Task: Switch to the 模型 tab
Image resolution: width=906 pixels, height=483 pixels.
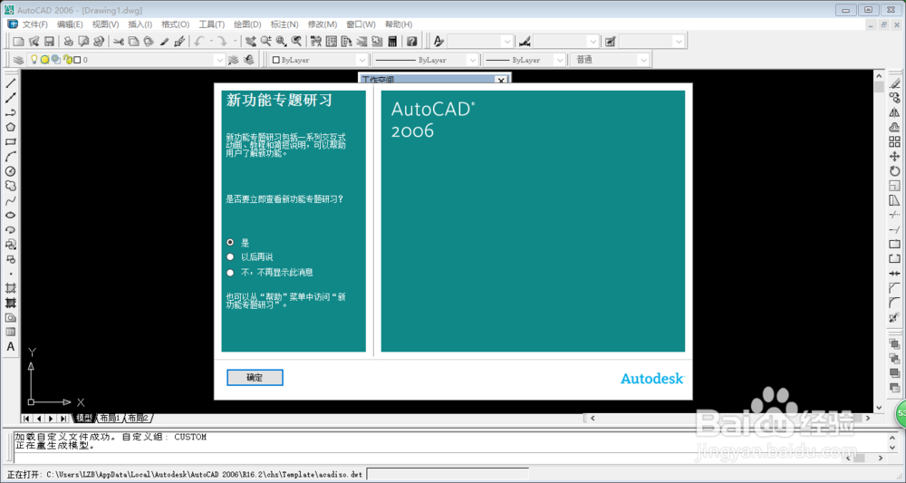Action: click(x=84, y=418)
